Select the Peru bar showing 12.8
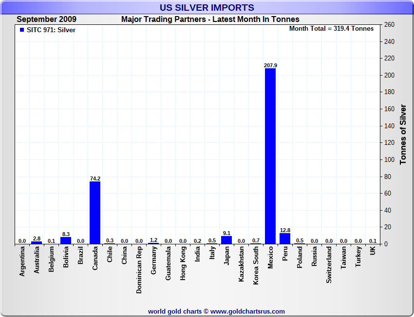Viewport: 414px width, 317px height. pos(285,238)
